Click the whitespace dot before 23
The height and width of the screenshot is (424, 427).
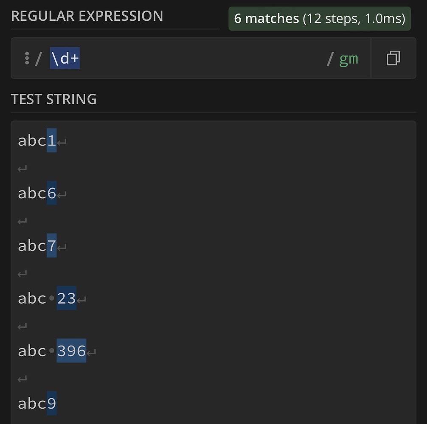(52, 298)
